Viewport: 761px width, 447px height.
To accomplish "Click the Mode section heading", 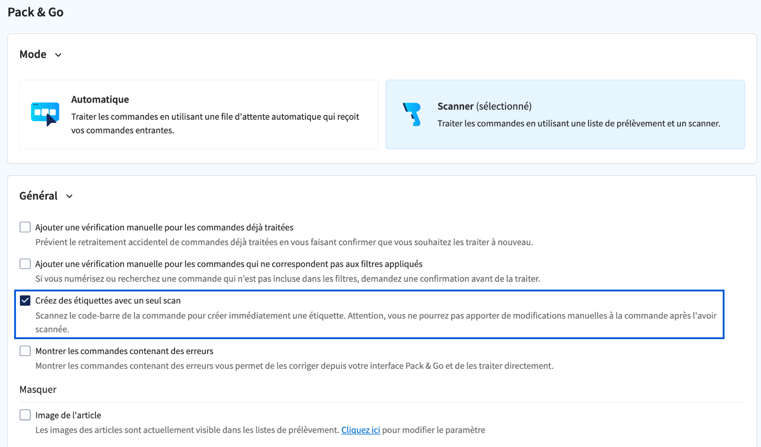I will (x=33, y=54).
